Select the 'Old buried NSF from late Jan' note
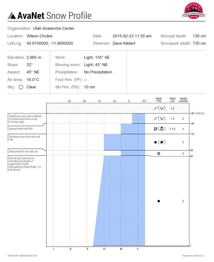Image resolution: width=214 pixels, height=262 pixels. pyautogui.click(x=23, y=152)
